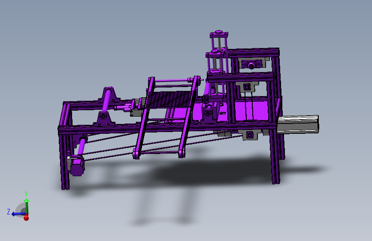Select the gray extrusion beam protruding at right
Image resolution: width=372 pixels, height=241 pixels.
click(298, 124)
